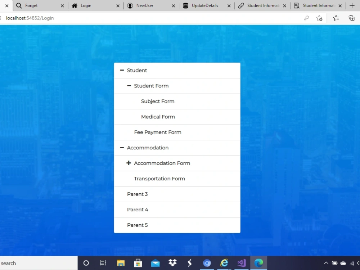Screen dimensions: 360x270
Task: Expand the Accommodation Form plus icon
Action: click(129, 163)
